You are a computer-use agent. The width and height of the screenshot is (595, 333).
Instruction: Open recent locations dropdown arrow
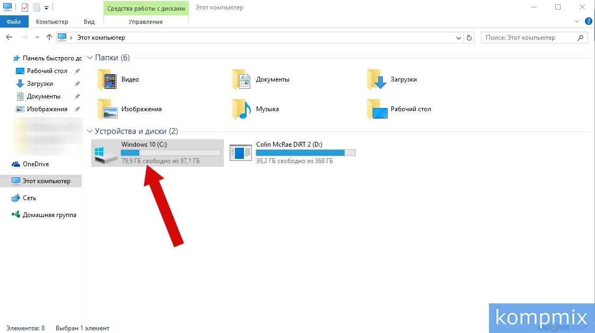click(37, 37)
